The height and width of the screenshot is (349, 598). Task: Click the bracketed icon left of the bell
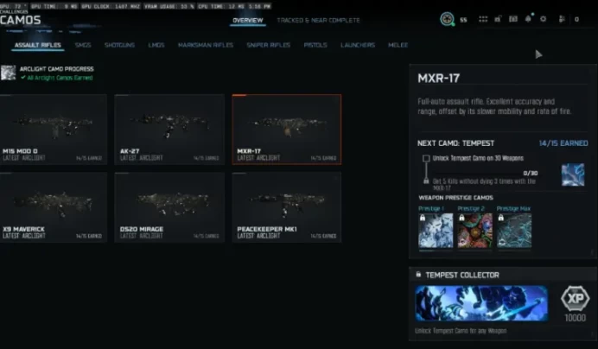tap(513, 19)
